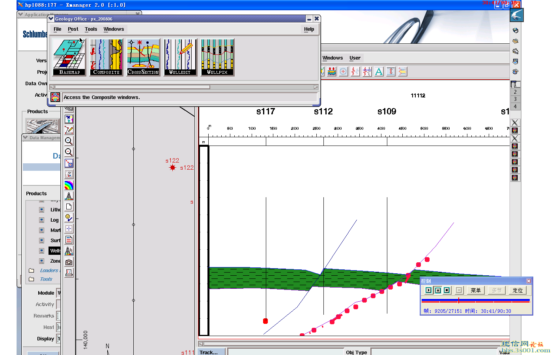The width and height of the screenshot is (553, 355).
Task: Select the Zone product item
Action: 55,261
